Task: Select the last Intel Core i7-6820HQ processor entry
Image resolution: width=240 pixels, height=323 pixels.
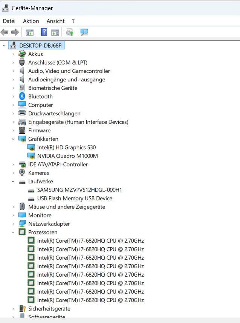Action: tap(90, 300)
